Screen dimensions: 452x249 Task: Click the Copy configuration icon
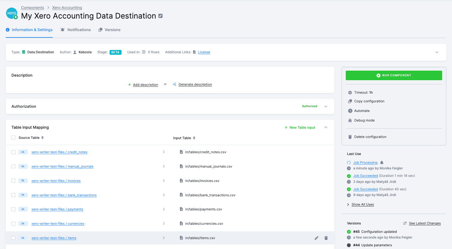click(x=350, y=101)
